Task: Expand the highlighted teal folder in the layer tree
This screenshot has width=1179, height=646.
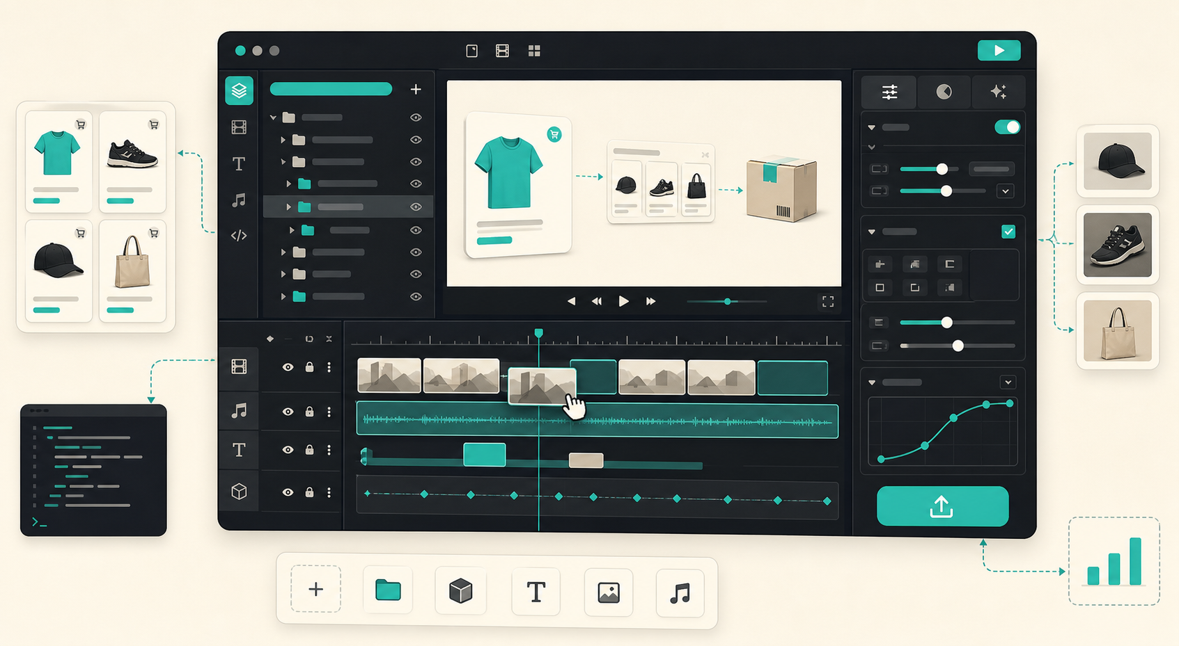Action: (288, 207)
